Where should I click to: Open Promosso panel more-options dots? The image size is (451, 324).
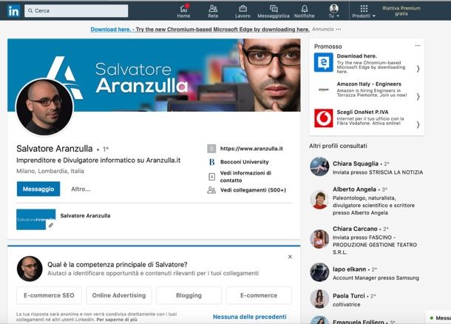[x=418, y=45]
